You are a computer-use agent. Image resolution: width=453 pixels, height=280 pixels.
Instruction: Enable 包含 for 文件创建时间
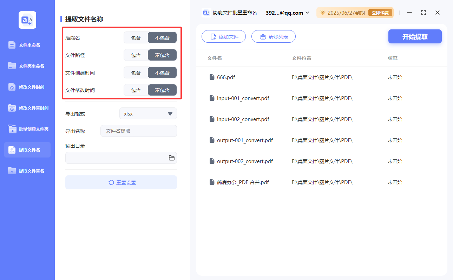pos(136,72)
